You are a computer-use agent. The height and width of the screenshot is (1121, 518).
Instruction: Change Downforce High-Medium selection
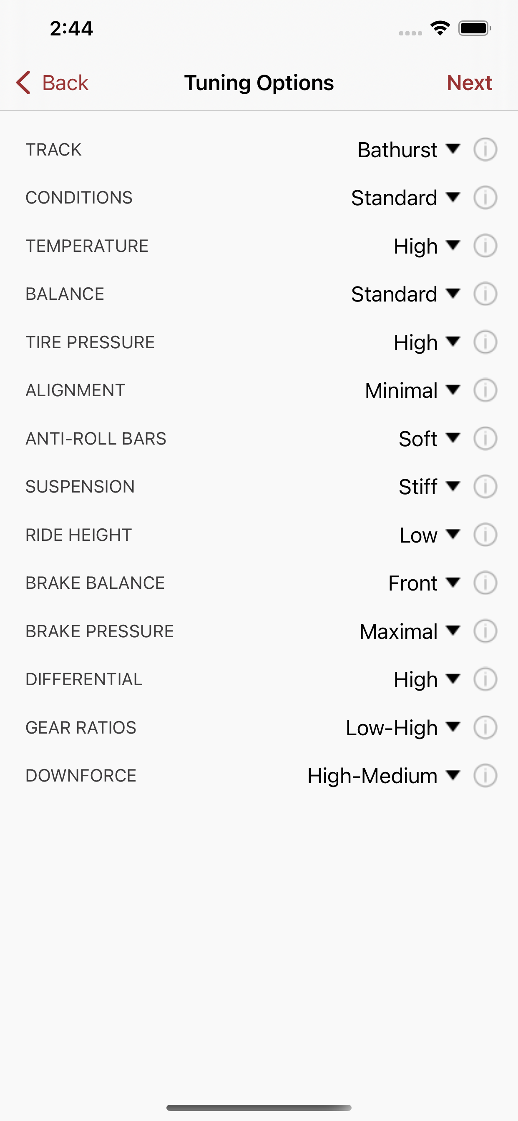(383, 775)
